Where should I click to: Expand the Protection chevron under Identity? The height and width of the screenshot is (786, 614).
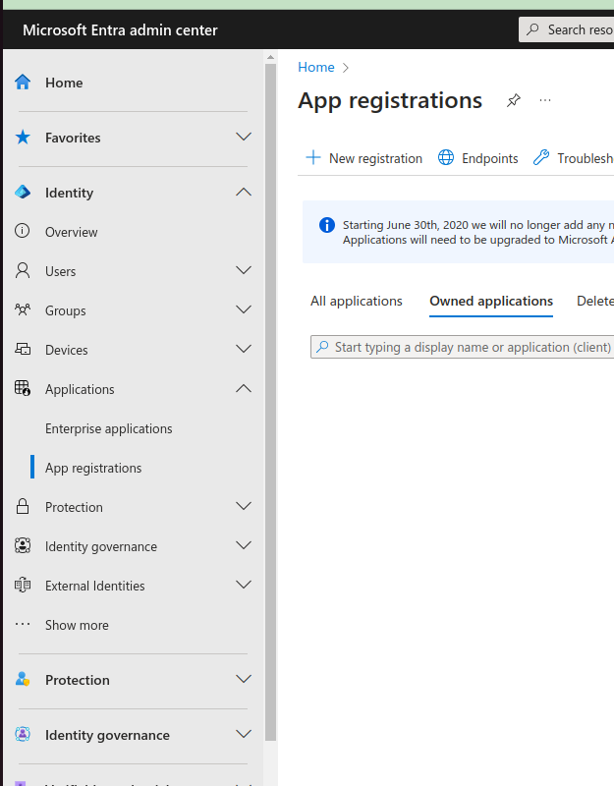coord(244,506)
